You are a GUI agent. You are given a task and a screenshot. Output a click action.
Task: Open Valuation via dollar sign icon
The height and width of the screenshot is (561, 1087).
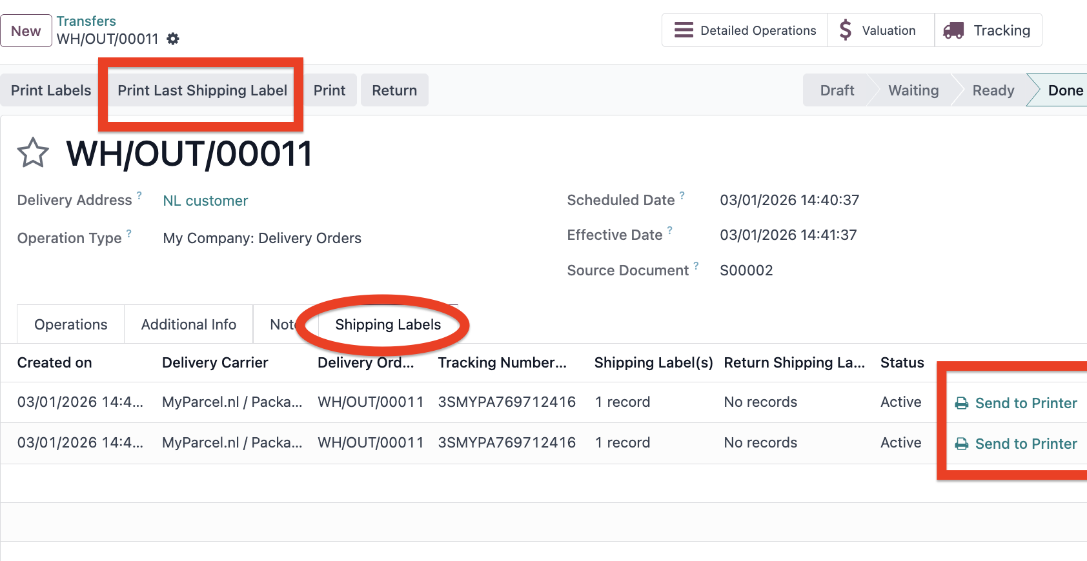pos(846,30)
